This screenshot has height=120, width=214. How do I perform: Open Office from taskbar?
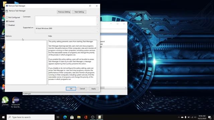[x=86, y=117]
